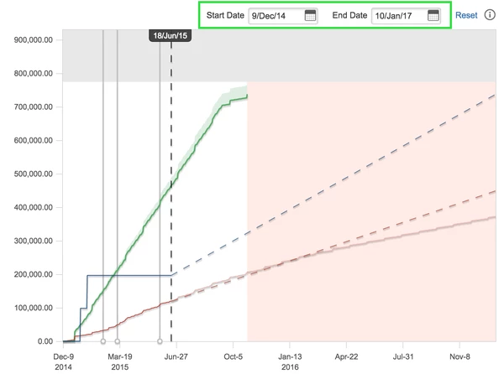Open the Start Date calendar picker

tap(311, 16)
